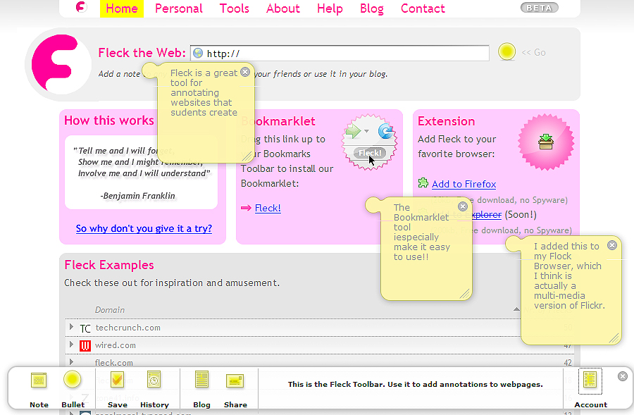Screen dimensions: 634x415
Task: Click the Fleck! bookmarklet link
Action: click(268, 208)
